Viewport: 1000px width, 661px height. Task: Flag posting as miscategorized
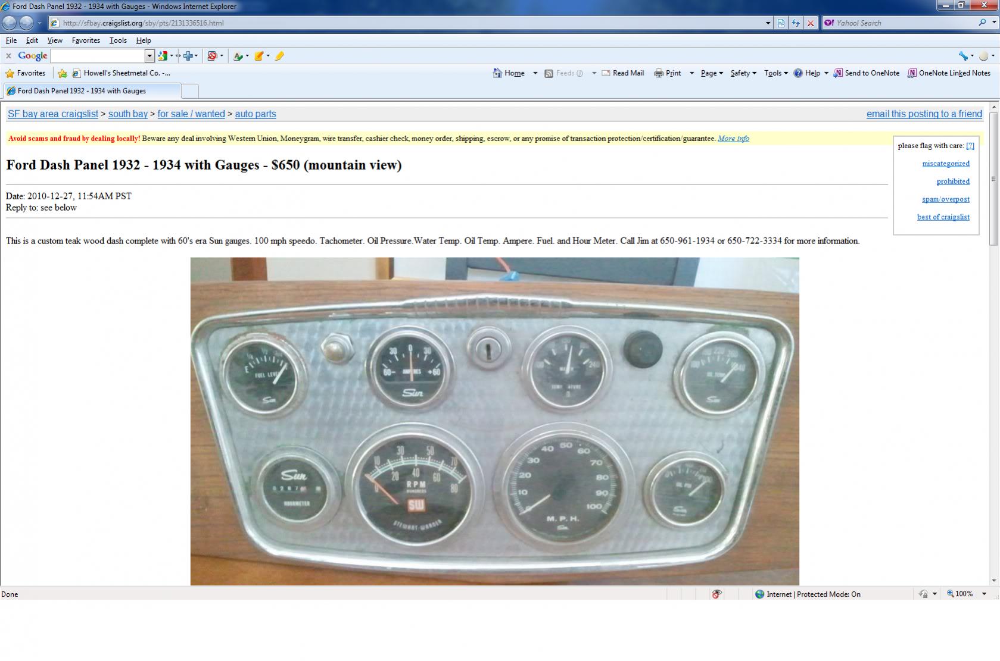click(946, 164)
